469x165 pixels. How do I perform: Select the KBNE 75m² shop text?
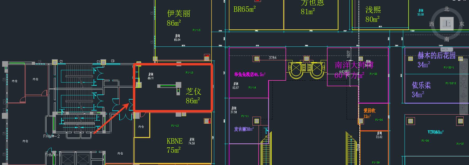[174, 146]
